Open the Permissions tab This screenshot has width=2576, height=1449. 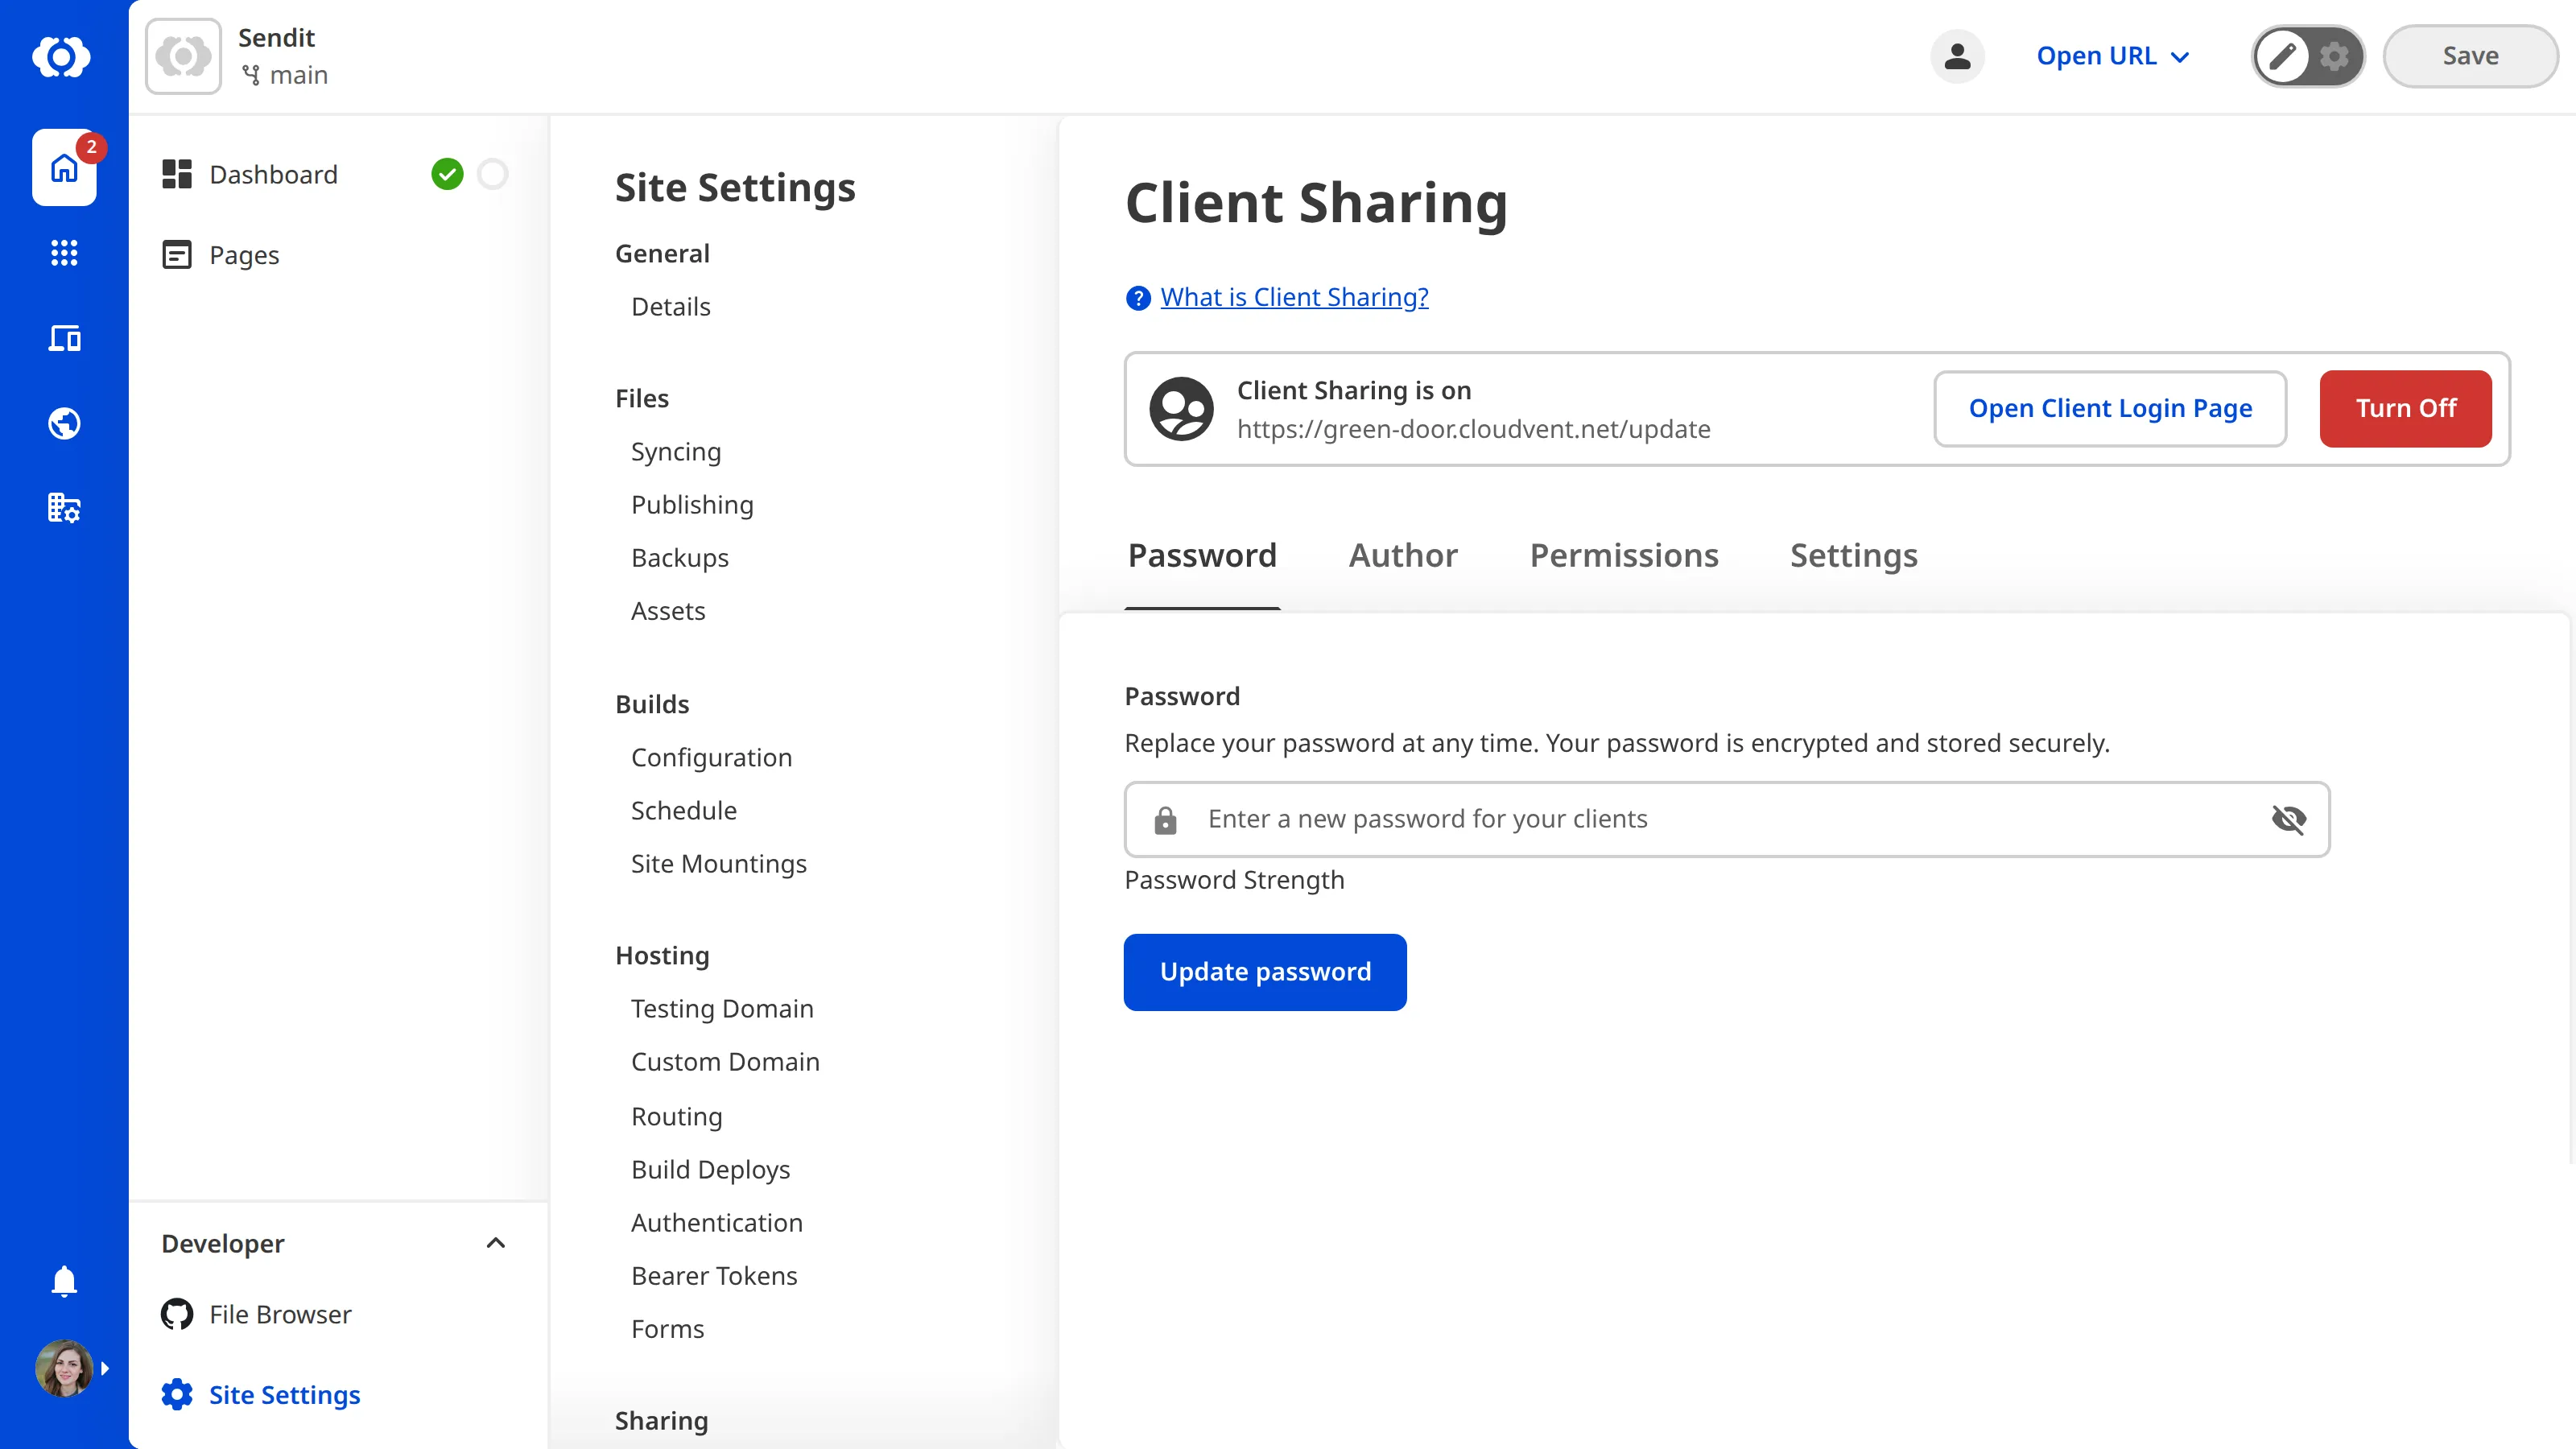pos(1624,556)
